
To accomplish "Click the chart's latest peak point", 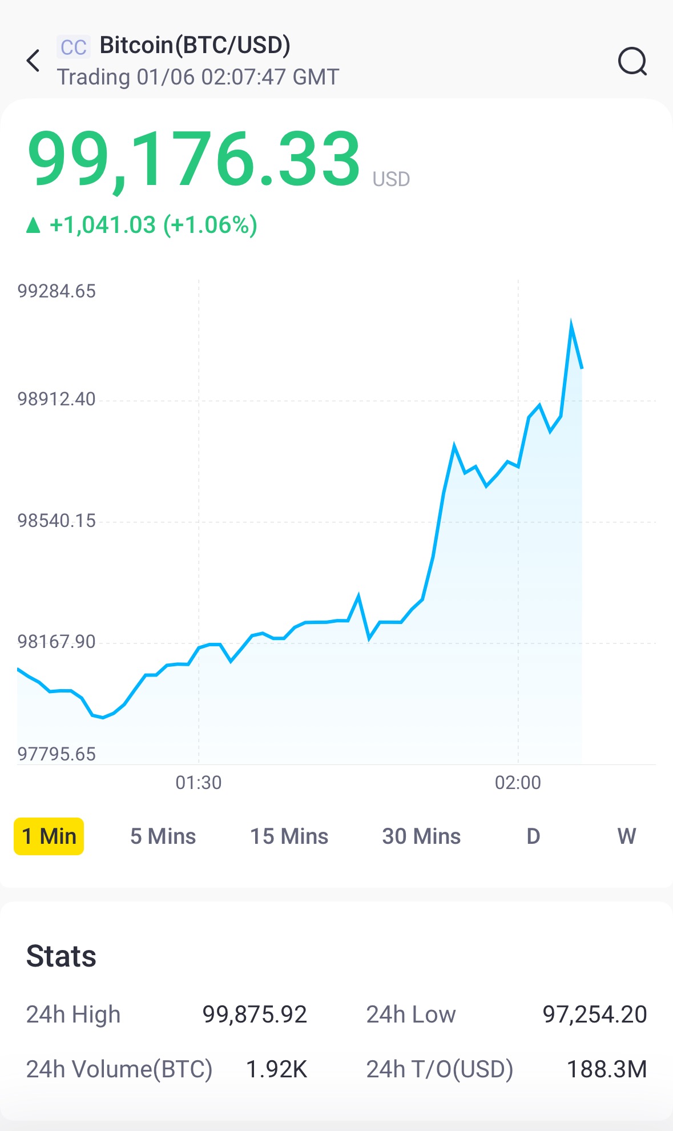I will click(x=571, y=325).
